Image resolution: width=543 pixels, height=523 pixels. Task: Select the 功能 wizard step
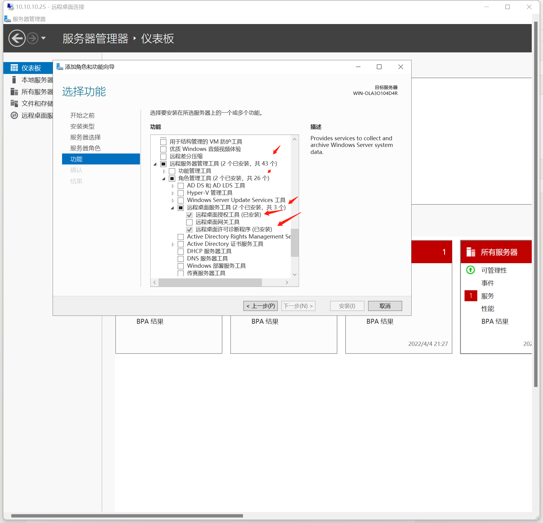pos(101,159)
